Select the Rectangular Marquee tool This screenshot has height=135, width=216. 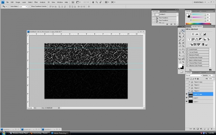pos(180,31)
